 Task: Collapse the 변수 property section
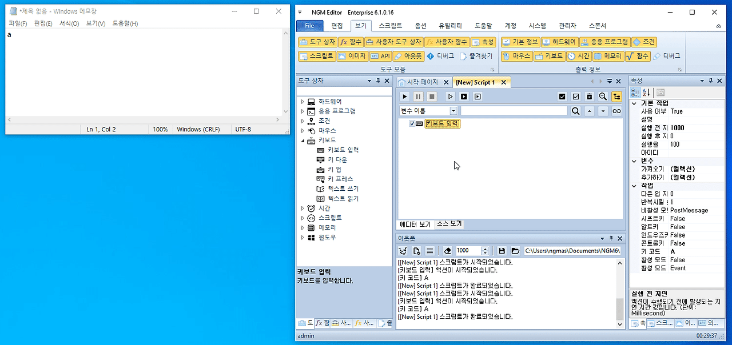635,161
